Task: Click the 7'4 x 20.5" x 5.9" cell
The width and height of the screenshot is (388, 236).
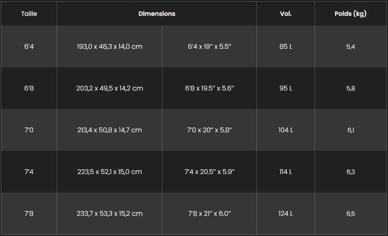Action: 209,172
